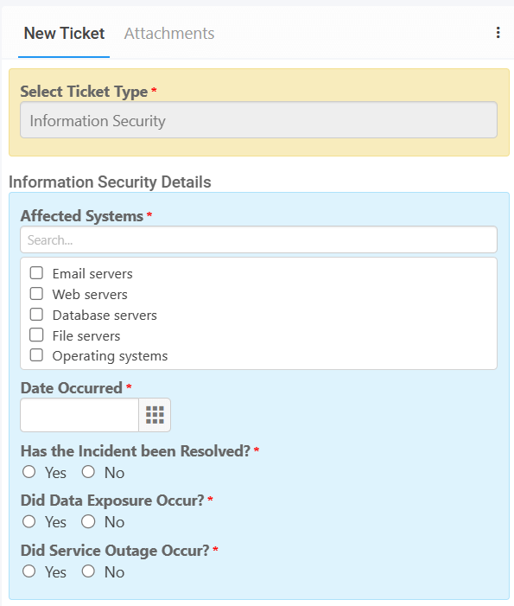Enable the Database servers checkbox
The image size is (514, 606).
tap(36, 314)
